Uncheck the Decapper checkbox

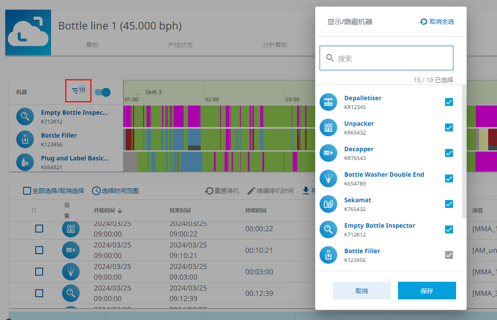[449, 153]
